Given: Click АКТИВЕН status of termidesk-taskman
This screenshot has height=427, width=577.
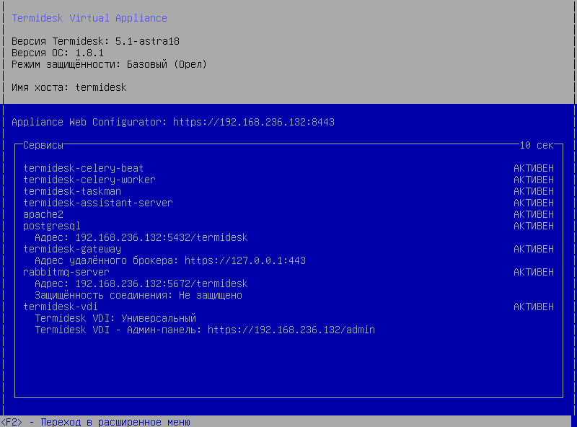Looking at the screenshot, I should pyautogui.click(x=534, y=191).
